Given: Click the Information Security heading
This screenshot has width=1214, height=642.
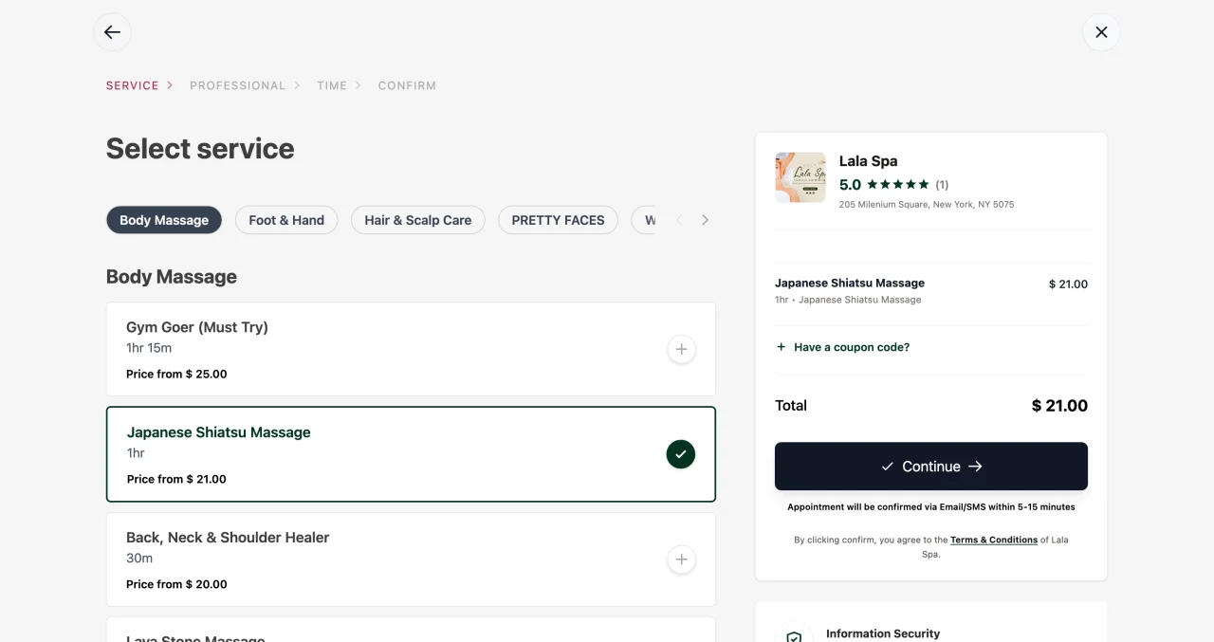Looking at the screenshot, I should tap(883, 633).
